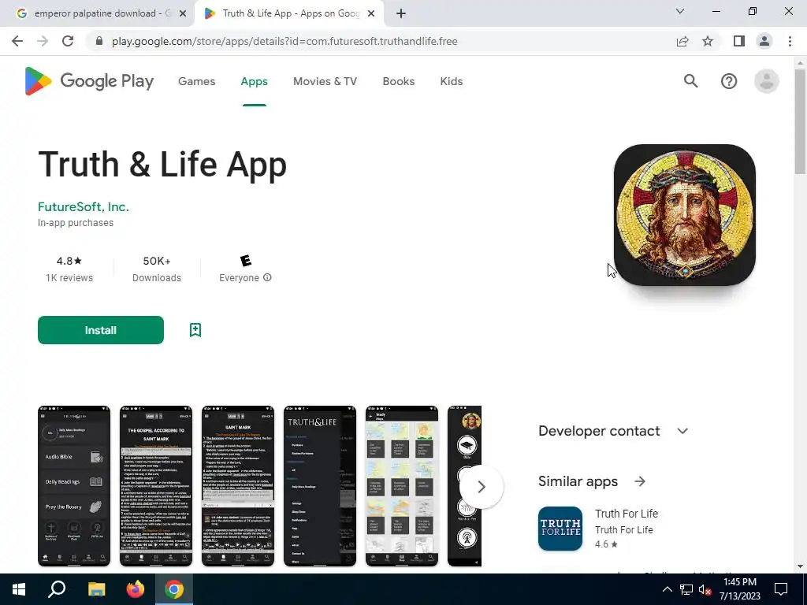This screenshot has height=605, width=807.
Task: Click the address bar URL
Action: click(284, 41)
